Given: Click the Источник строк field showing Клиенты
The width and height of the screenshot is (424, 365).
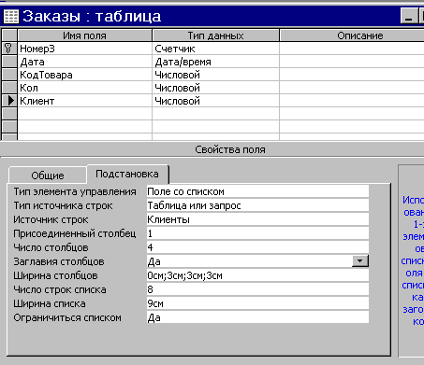Looking at the screenshot, I should (257, 219).
